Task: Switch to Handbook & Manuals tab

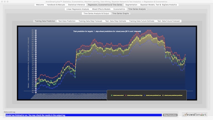Action: [x=56, y=5]
